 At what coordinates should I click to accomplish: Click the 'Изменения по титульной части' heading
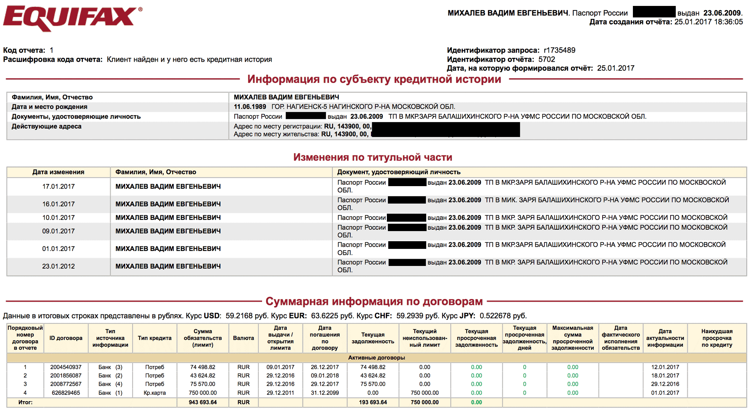click(373, 157)
